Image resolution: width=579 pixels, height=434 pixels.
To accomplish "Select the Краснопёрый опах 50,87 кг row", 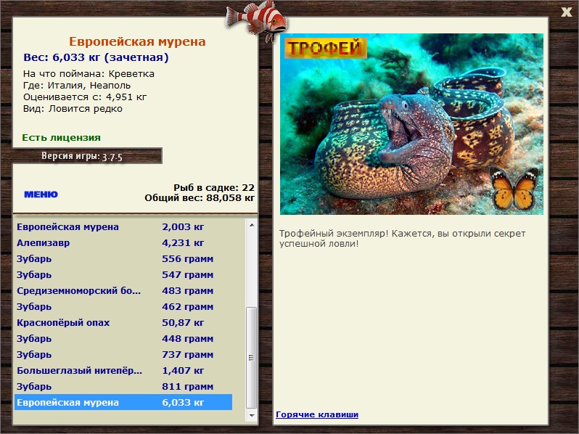I will (x=123, y=322).
